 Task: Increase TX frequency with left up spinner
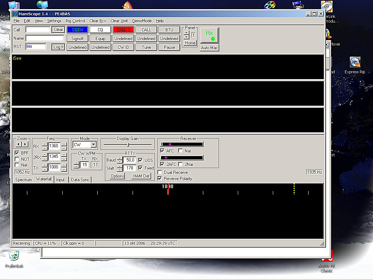pos(44,166)
